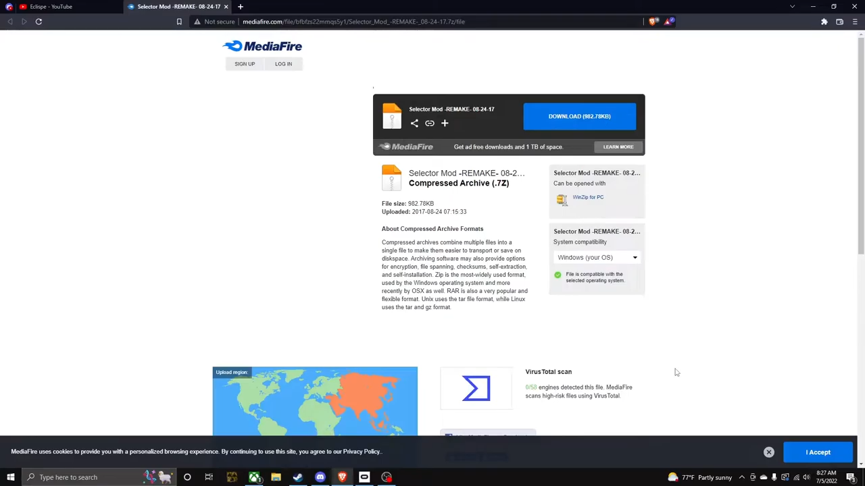
Task: Click the MediaFire logo in the page header
Action: [262, 46]
